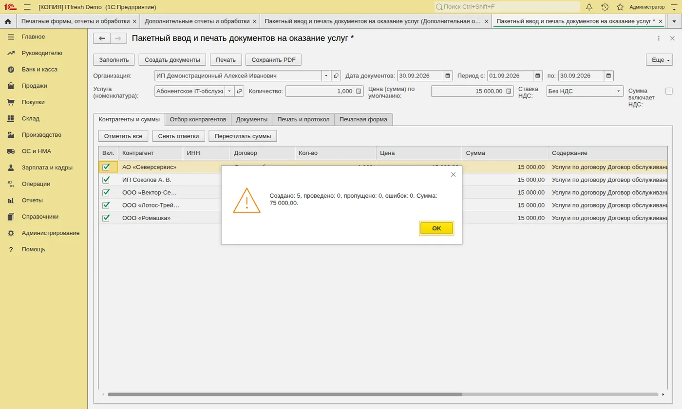Uncheck the АО «Северсервис» row checkbox
The width and height of the screenshot is (682, 409).
coord(106,167)
